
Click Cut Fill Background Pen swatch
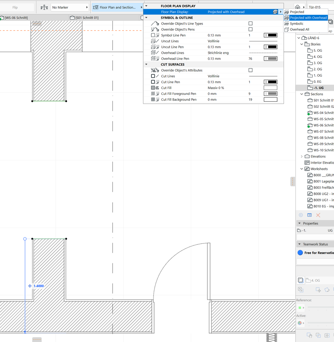(x=271, y=100)
